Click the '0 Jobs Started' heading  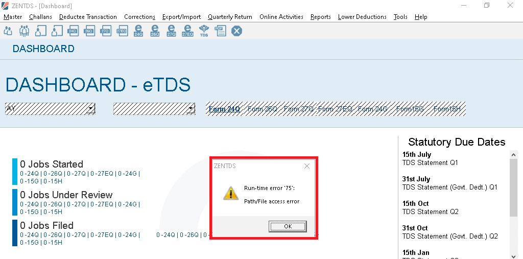click(x=52, y=164)
